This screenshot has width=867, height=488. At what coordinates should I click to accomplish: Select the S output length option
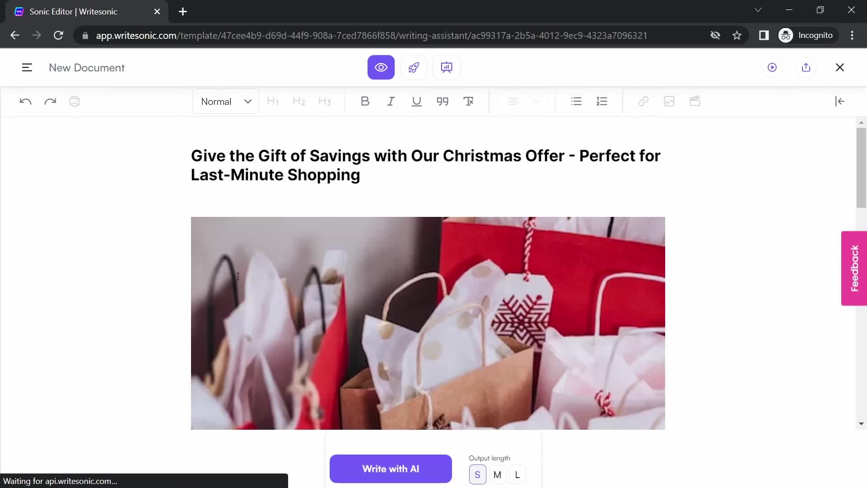pyautogui.click(x=477, y=475)
